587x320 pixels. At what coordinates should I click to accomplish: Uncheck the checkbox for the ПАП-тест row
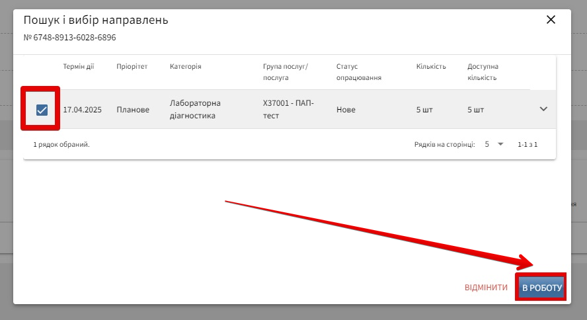coord(42,110)
